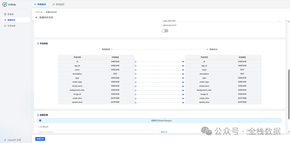The width and height of the screenshot is (290, 143).
Task: Click the 任务运维 cloud icon
Action: coord(5,26)
